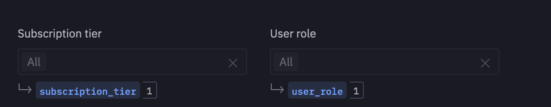This screenshot has height=107, width=551.
Task: Select the blue user_role linked variable
Action: [317, 90]
